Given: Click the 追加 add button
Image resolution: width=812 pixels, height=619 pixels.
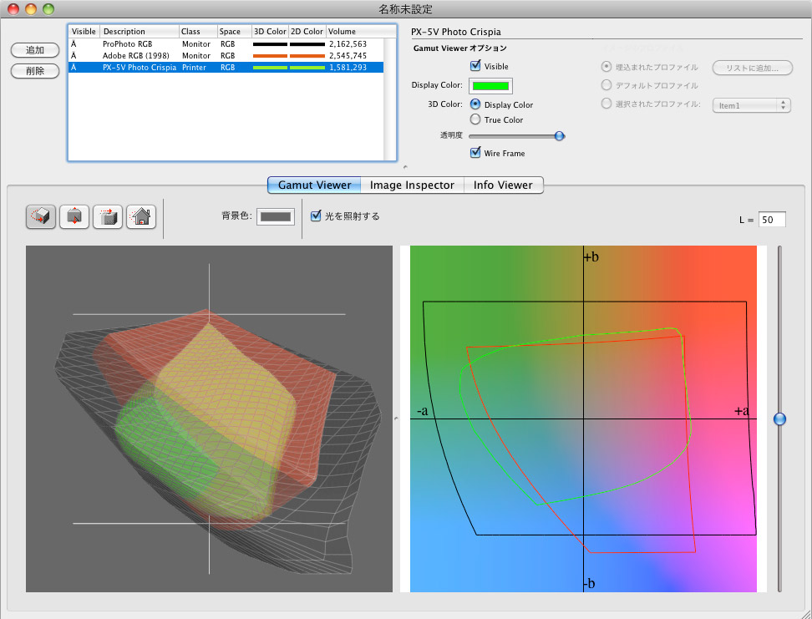Looking at the screenshot, I should point(35,50).
